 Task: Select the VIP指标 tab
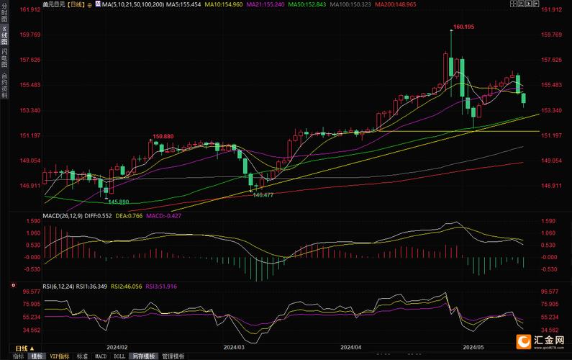tap(60, 356)
